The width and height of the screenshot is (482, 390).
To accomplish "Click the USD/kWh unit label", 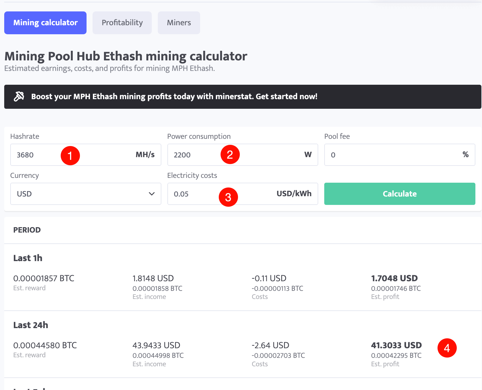I will click(x=294, y=193).
